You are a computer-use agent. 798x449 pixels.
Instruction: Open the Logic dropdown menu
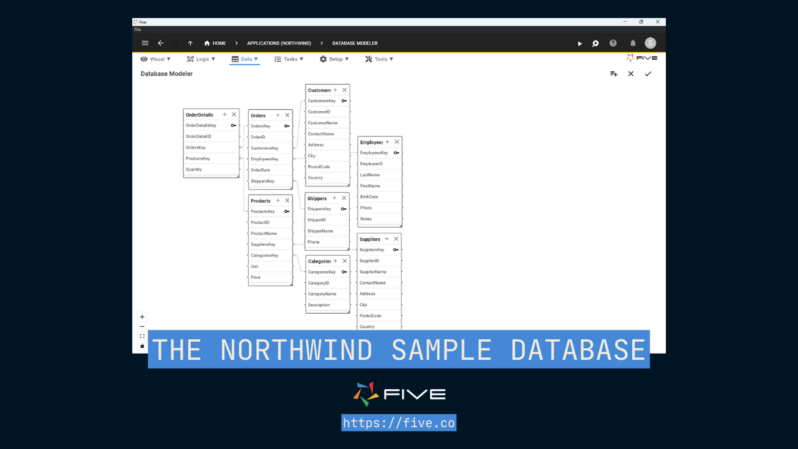tap(201, 59)
